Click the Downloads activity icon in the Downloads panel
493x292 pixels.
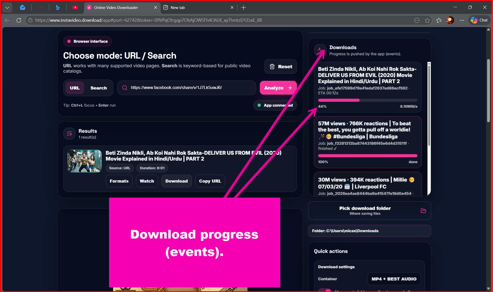pyautogui.click(x=320, y=50)
